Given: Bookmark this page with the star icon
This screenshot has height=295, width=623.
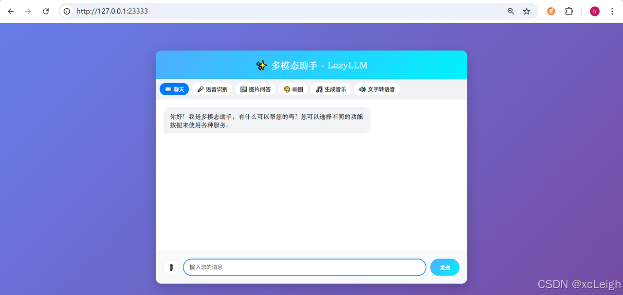Looking at the screenshot, I should tap(527, 11).
